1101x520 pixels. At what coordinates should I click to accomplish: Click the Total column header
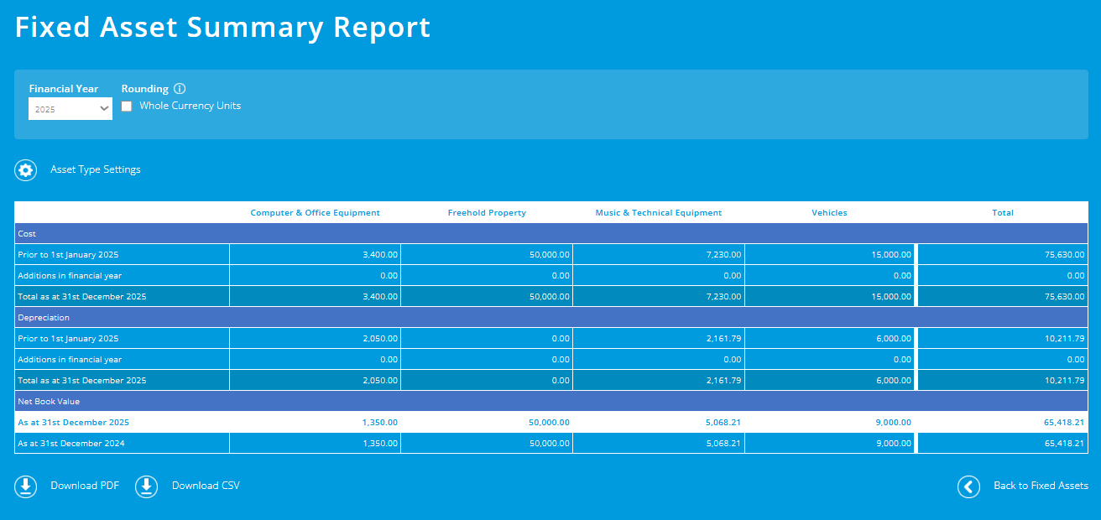point(1003,212)
